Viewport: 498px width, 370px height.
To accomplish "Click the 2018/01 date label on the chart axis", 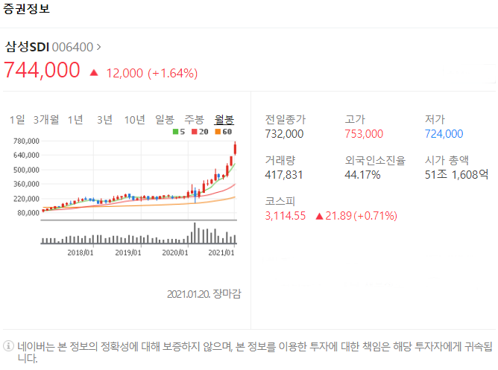I will pyautogui.click(x=81, y=252).
